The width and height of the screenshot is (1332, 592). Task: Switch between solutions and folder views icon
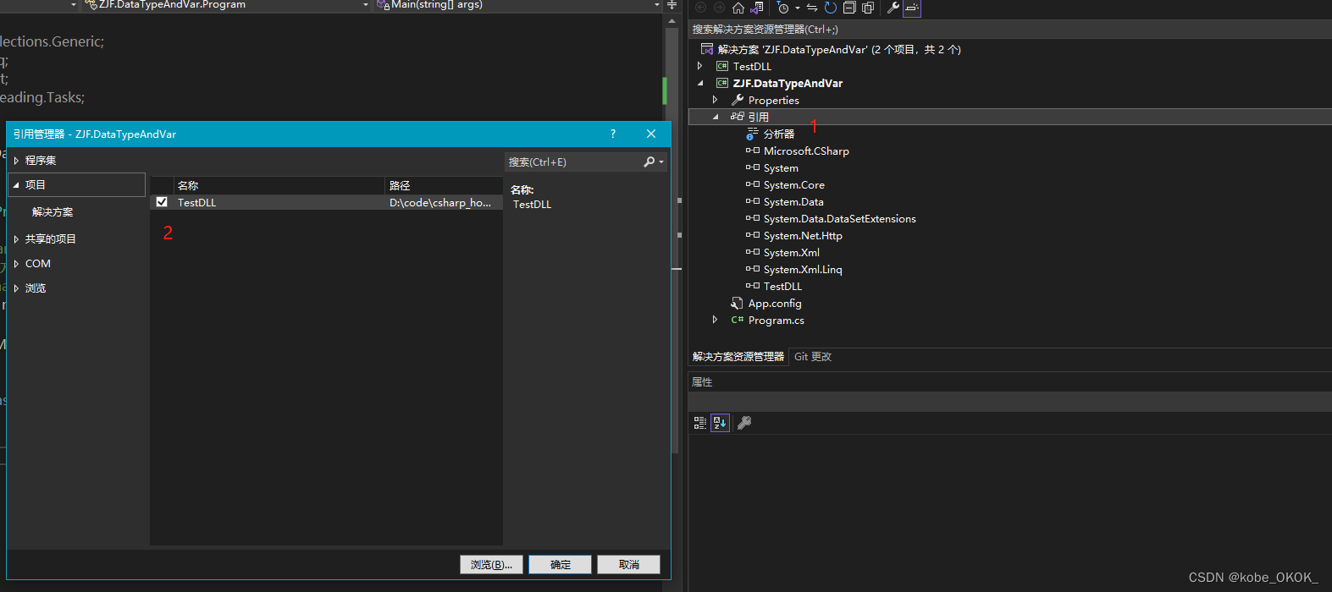click(757, 8)
